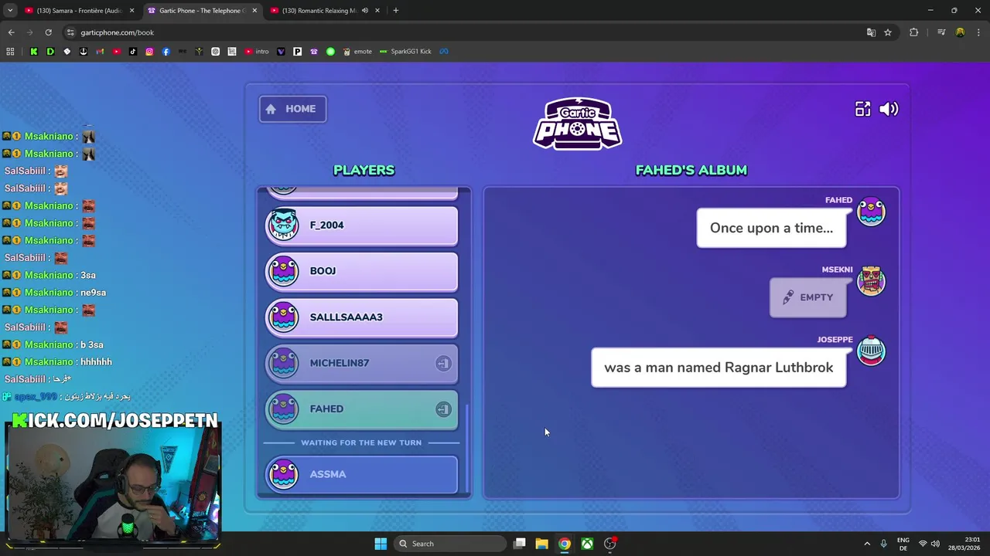Mute the audio-playing Romantic Relaxing tab
Screen dimensions: 990x556
point(365,11)
